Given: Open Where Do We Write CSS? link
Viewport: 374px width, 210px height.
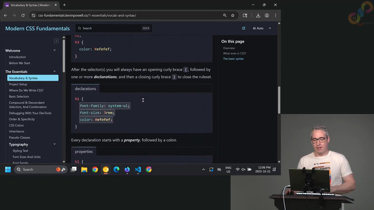Looking at the screenshot, I should tap(26, 90).
